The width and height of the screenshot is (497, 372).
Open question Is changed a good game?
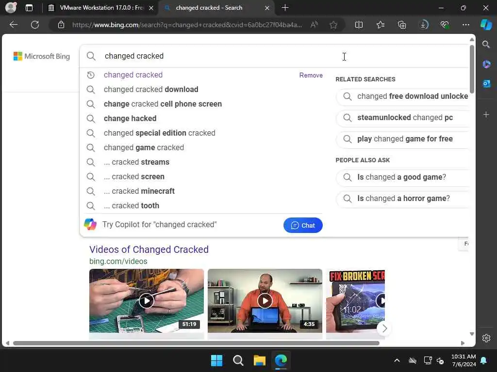[x=402, y=177]
